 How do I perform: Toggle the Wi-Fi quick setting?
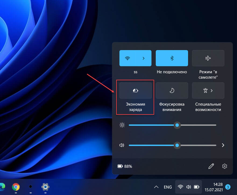pyautogui.click(x=128, y=58)
